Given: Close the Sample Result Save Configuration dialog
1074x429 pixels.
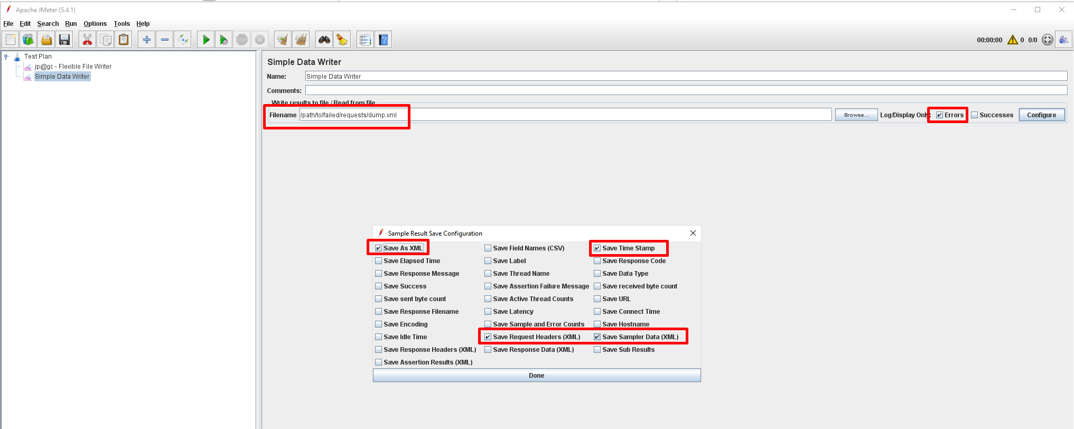Looking at the screenshot, I should pos(693,233).
